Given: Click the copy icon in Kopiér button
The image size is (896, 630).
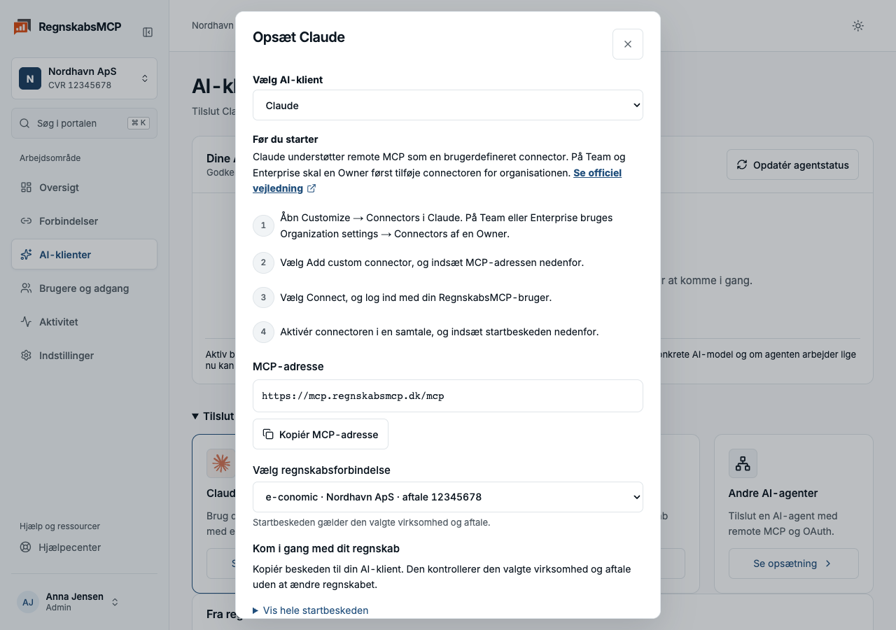Looking at the screenshot, I should pos(268,434).
